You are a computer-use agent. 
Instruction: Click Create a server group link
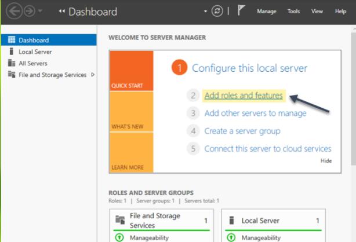tap(242, 131)
